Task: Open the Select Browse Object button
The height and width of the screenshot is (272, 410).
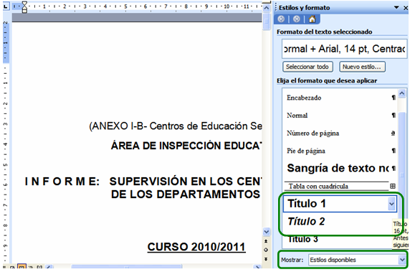Action: pyautogui.click(x=266, y=250)
